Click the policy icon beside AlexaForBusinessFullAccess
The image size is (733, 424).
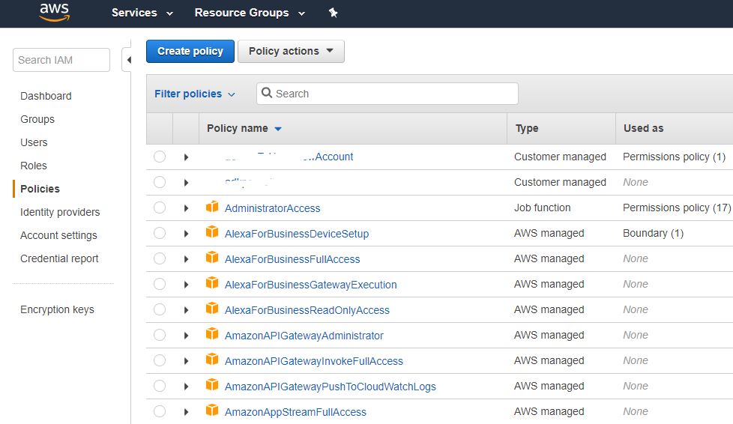click(212, 258)
